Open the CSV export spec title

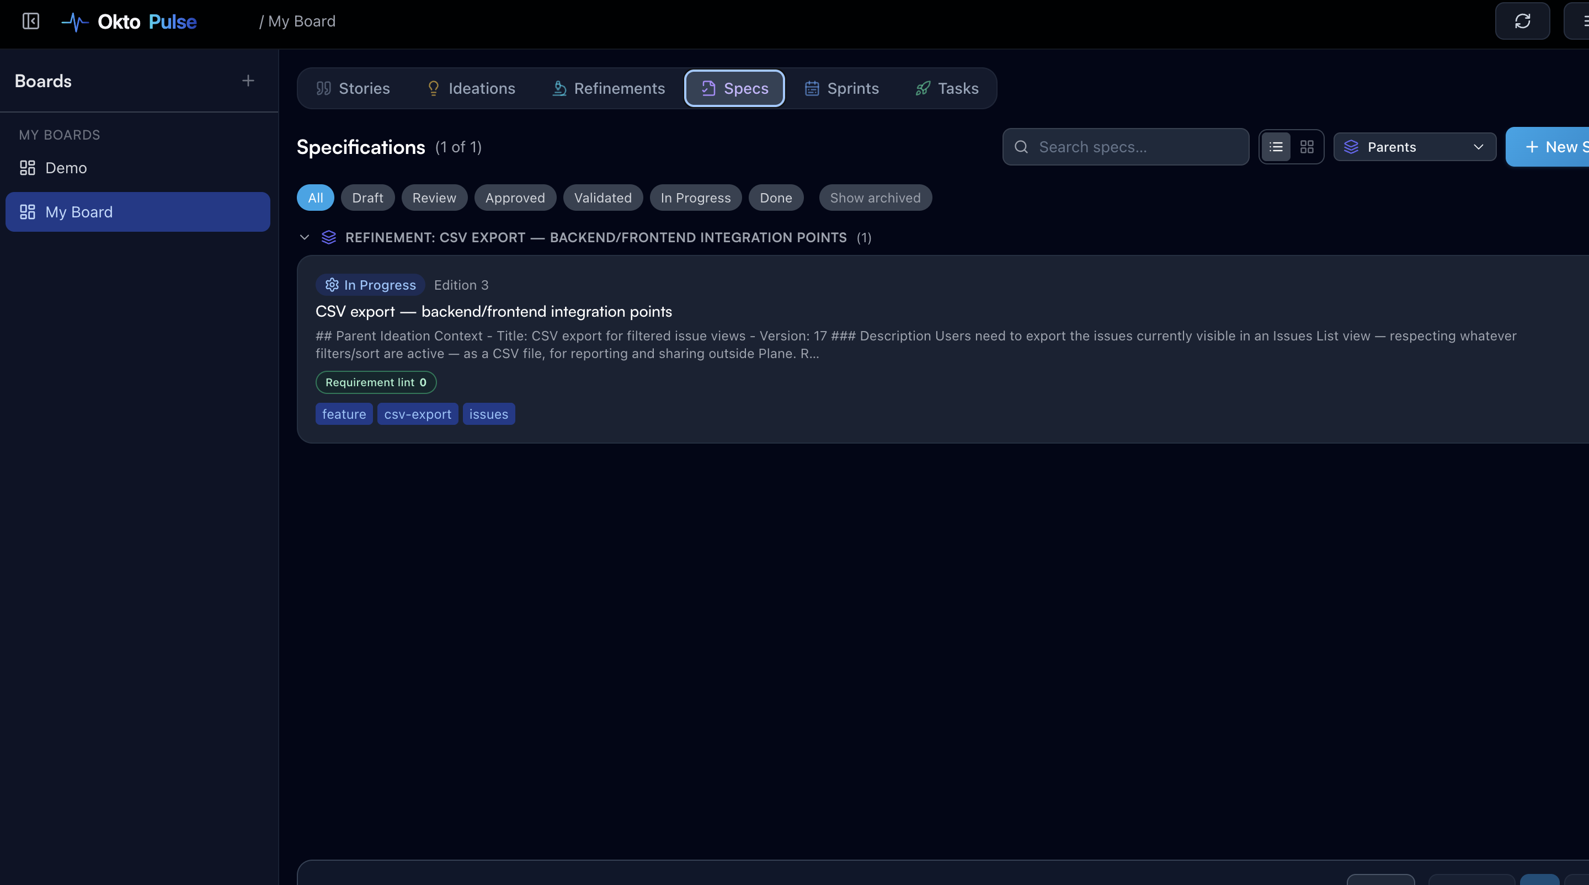pos(493,311)
